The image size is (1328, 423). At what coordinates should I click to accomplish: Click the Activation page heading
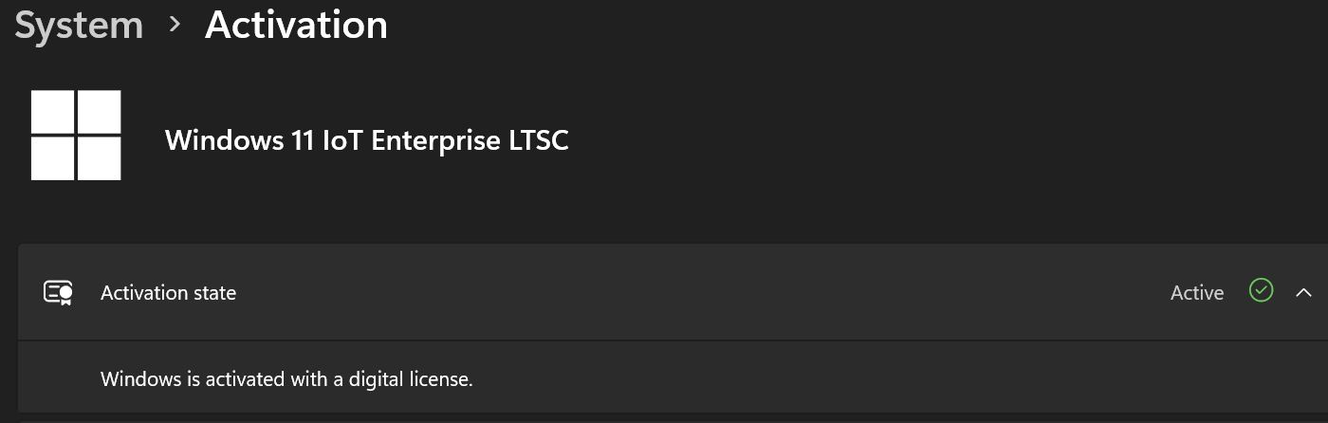tap(296, 26)
